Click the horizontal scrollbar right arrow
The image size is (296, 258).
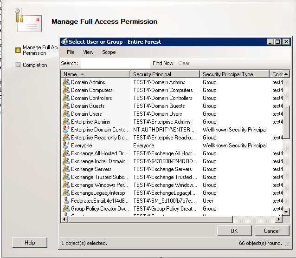(279, 219)
